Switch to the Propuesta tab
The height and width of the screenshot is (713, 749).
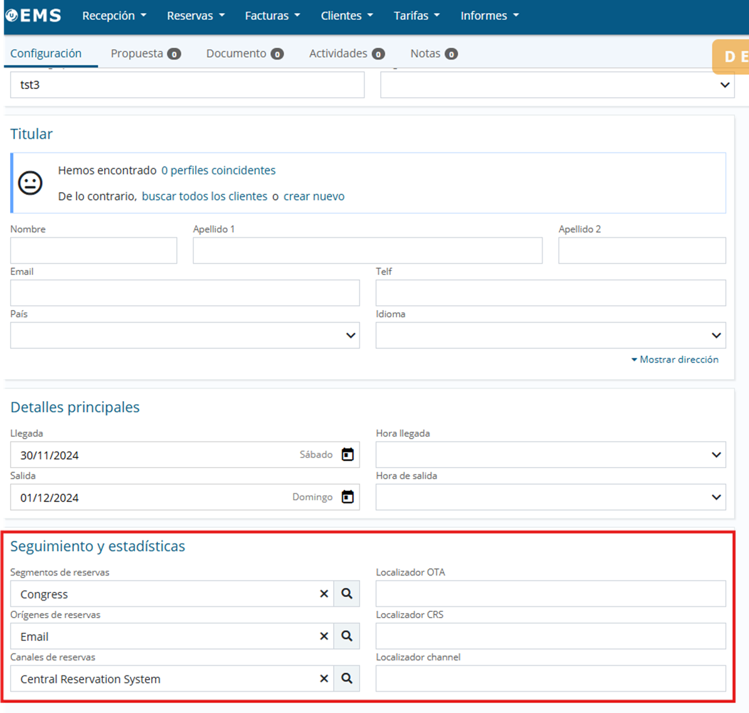(x=145, y=53)
